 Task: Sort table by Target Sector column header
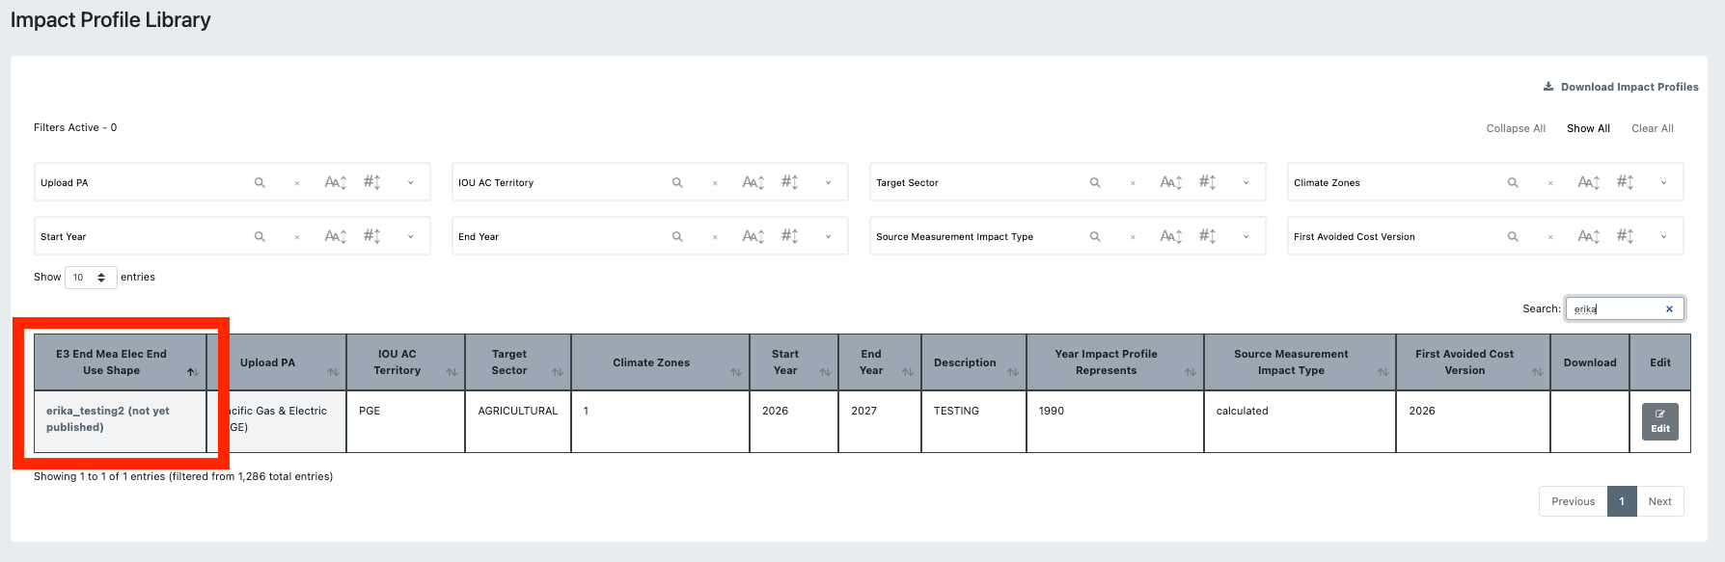point(518,362)
